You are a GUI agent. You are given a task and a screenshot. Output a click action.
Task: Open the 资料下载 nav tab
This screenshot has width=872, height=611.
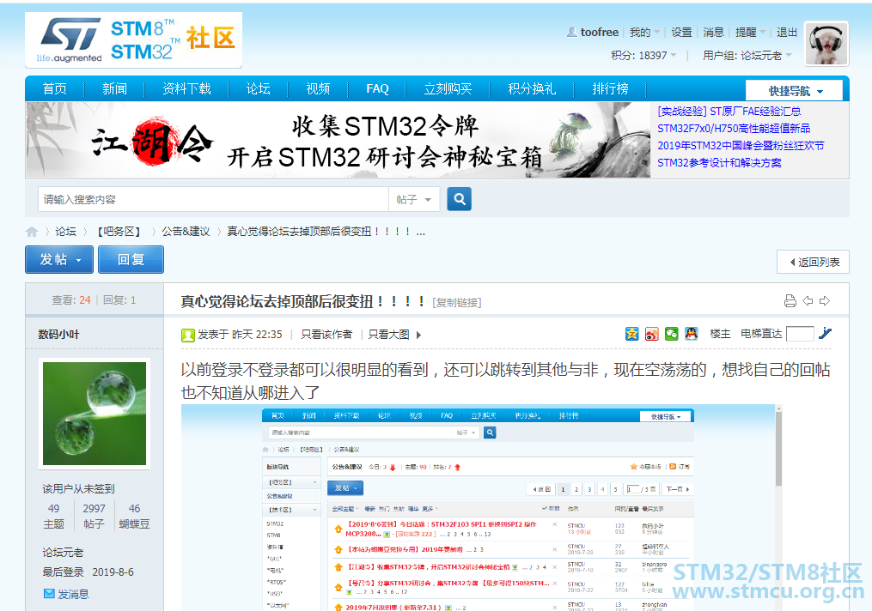186,89
